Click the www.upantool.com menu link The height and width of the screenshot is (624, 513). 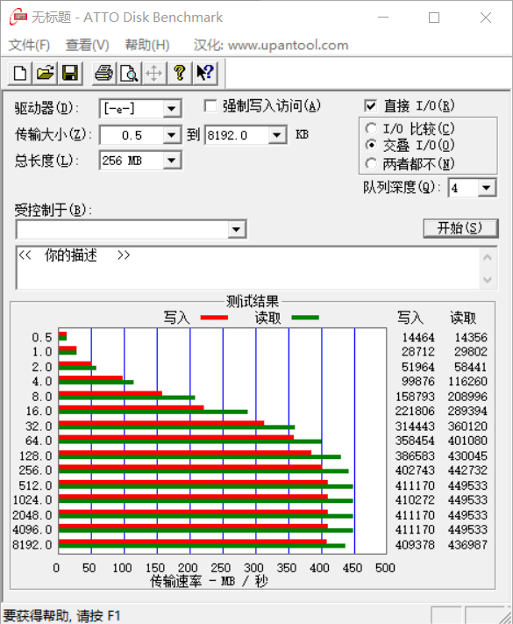tap(288, 45)
